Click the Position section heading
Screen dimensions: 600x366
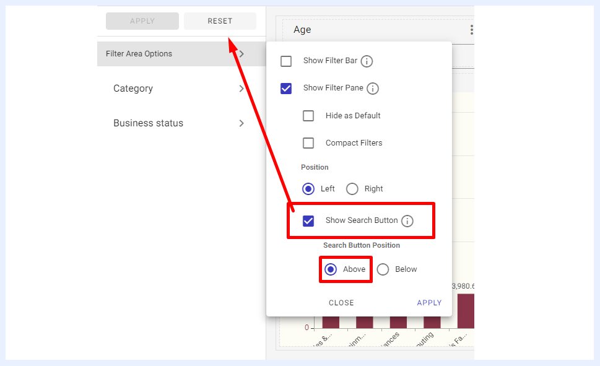coord(315,167)
